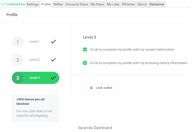Viewport: 195px width, 132px height.
Task: Open the Whitelist tab
Action: 128,4
